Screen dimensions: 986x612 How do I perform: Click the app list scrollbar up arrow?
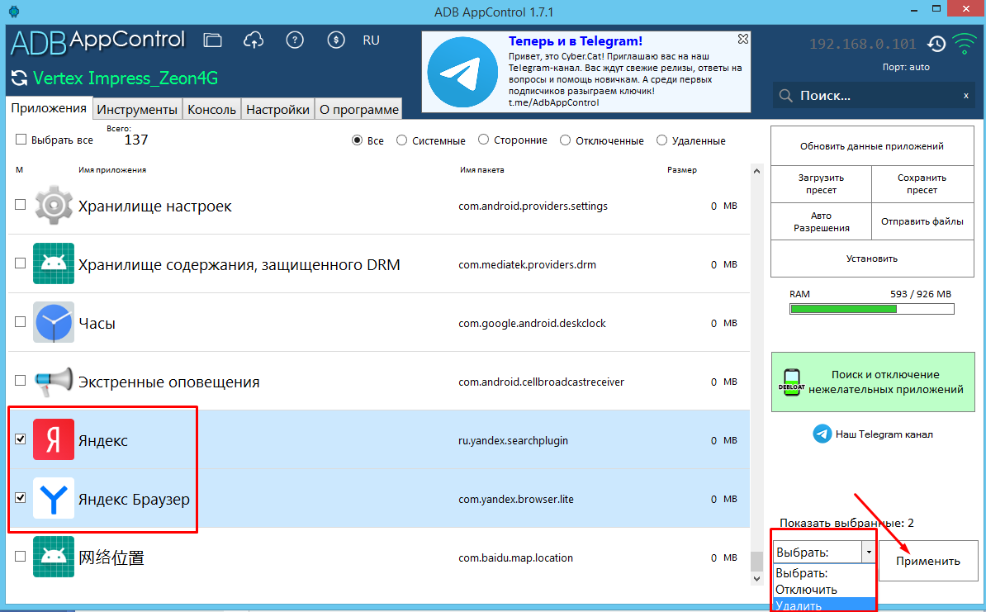pos(756,171)
